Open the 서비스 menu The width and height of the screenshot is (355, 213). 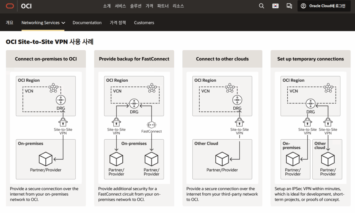pyautogui.click(x=120, y=6)
